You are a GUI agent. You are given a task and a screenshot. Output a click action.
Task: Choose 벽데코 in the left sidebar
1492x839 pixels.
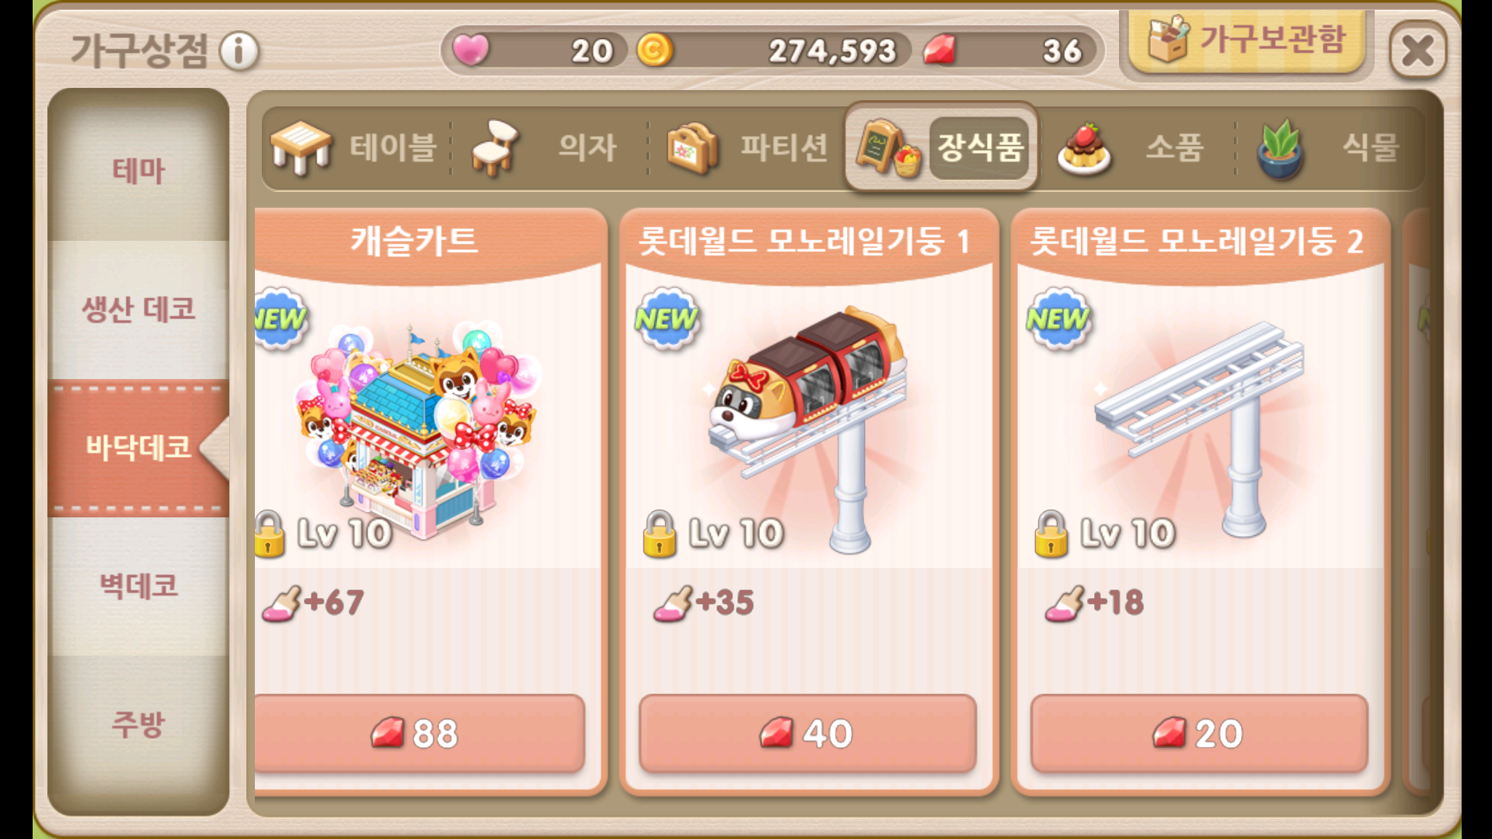[x=138, y=586]
